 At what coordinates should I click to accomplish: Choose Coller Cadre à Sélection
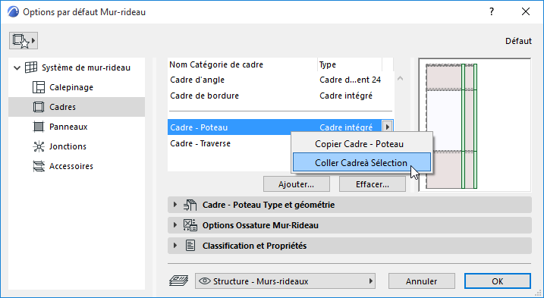pyautogui.click(x=362, y=162)
